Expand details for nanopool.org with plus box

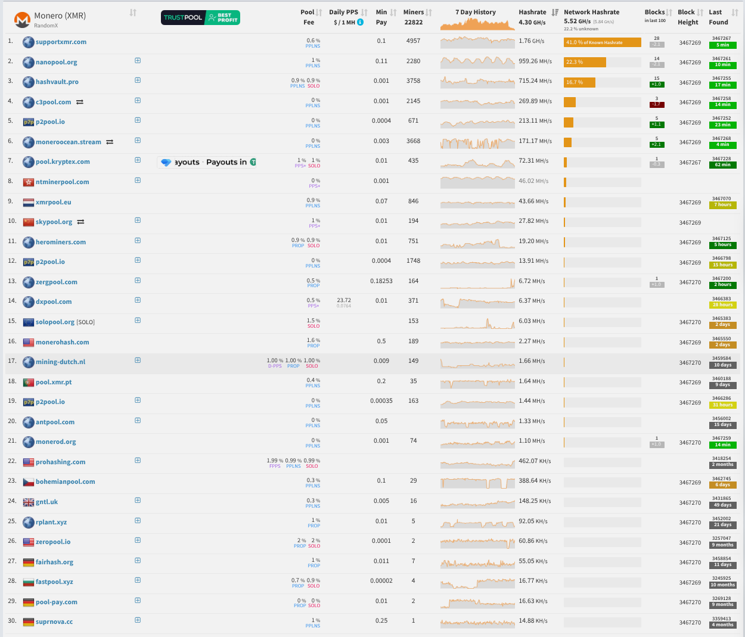138,60
